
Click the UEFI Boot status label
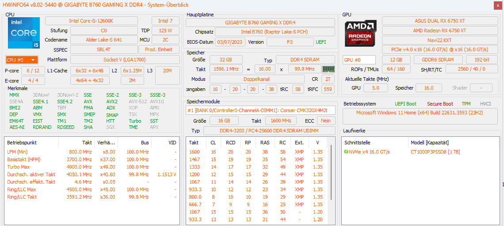[x=406, y=104]
